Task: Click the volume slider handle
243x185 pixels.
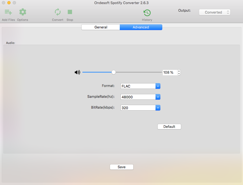Action: [x=114, y=72]
